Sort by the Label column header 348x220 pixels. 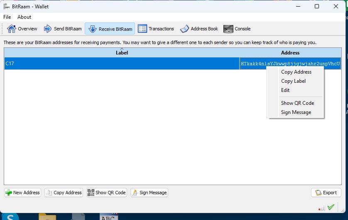(x=122, y=52)
